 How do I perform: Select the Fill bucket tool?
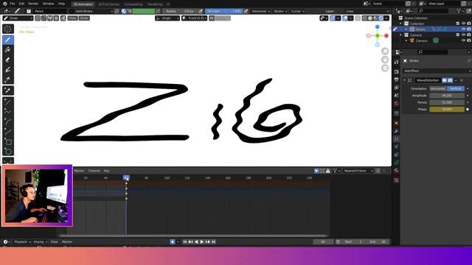(8, 49)
